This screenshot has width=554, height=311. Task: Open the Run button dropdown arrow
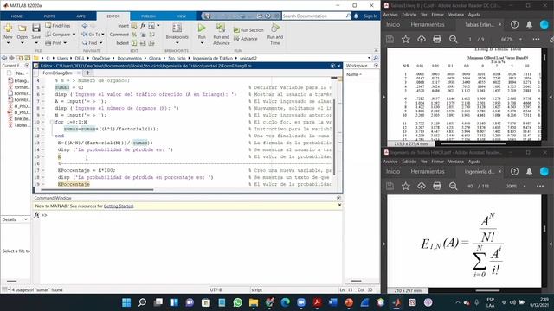[202, 43]
